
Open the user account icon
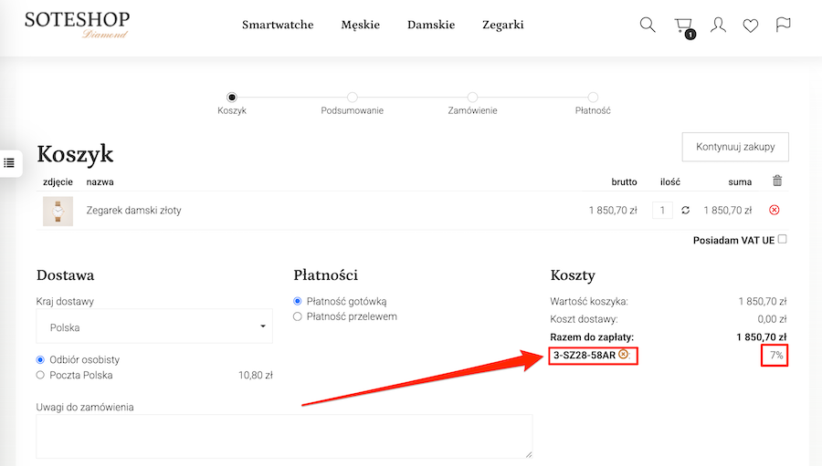coord(718,25)
